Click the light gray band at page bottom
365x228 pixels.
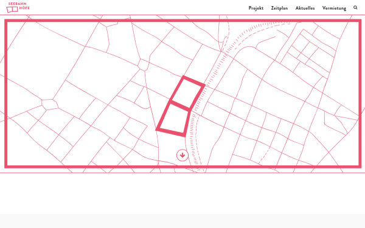[182, 221]
